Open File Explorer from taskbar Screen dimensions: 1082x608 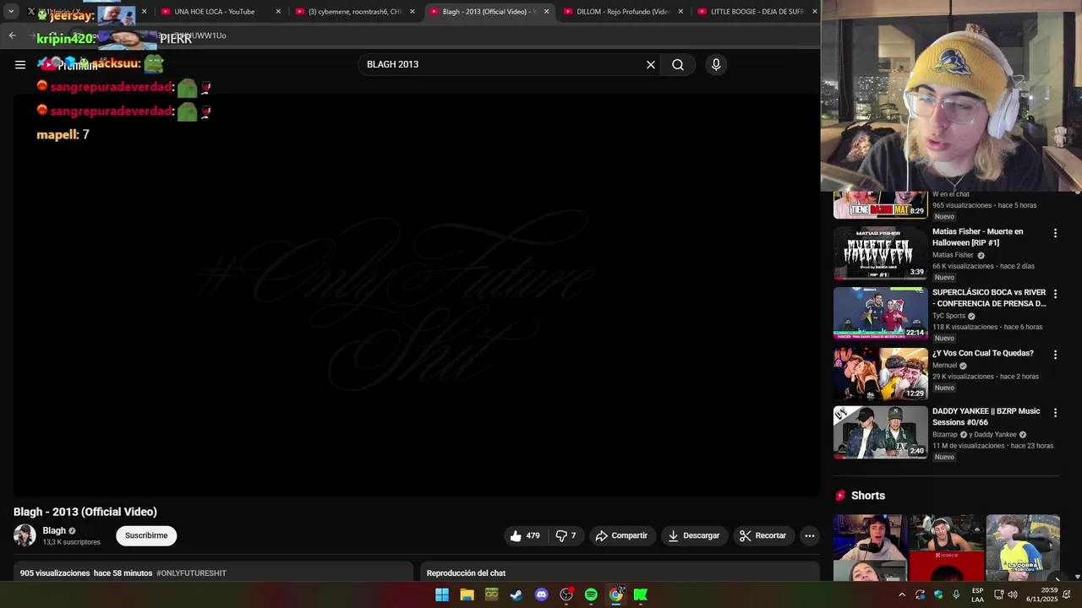point(467,594)
